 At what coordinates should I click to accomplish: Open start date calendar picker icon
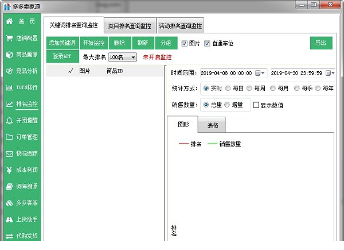[258, 73]
